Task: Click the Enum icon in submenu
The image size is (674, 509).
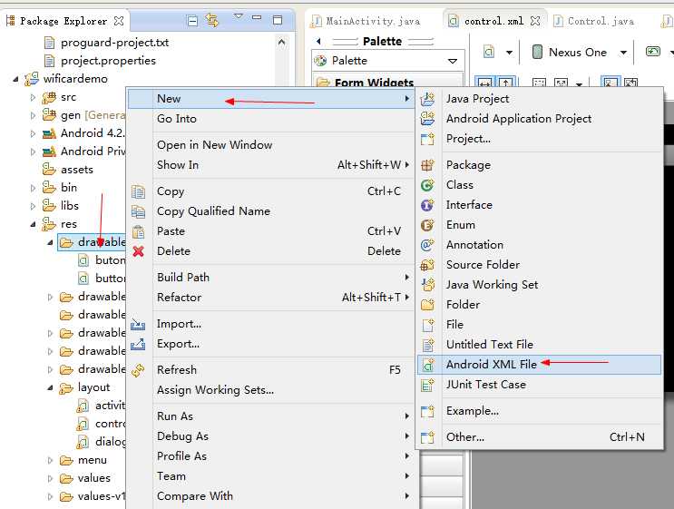Action: (427, 225)
